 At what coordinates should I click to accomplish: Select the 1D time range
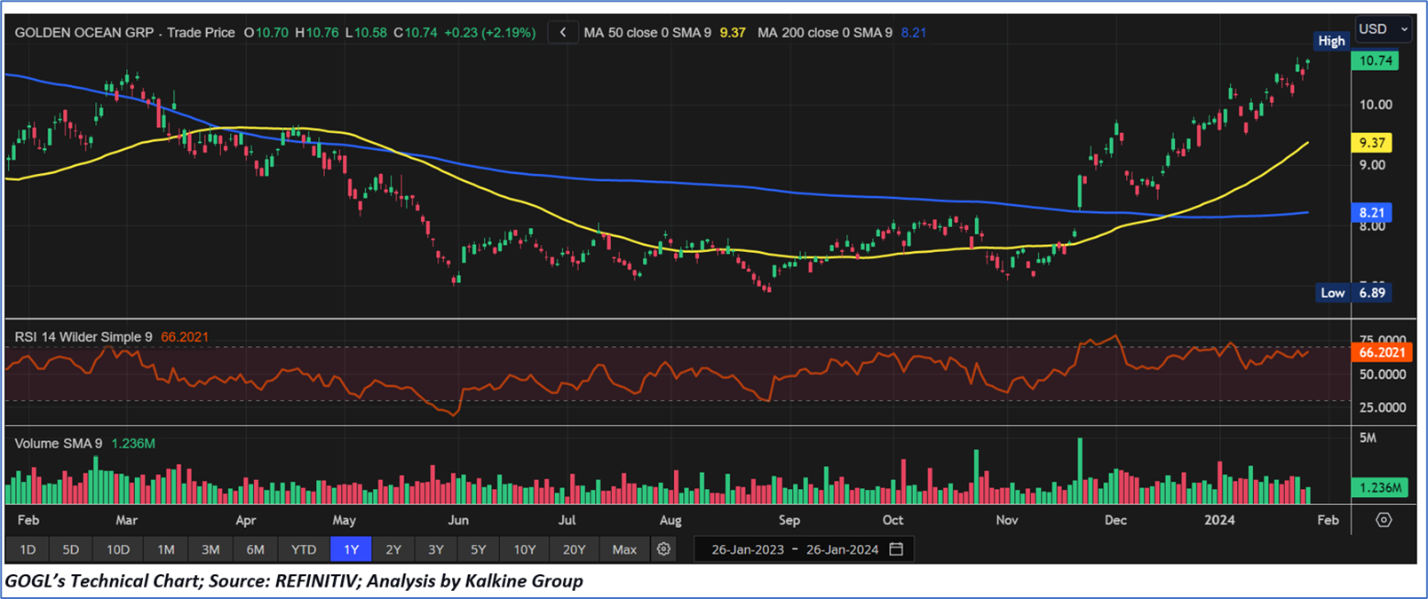(28, 549)
